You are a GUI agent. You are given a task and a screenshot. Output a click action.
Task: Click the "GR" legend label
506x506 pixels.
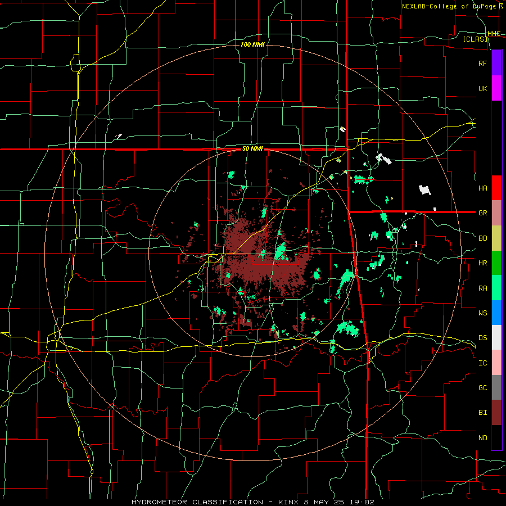(482, 213)
